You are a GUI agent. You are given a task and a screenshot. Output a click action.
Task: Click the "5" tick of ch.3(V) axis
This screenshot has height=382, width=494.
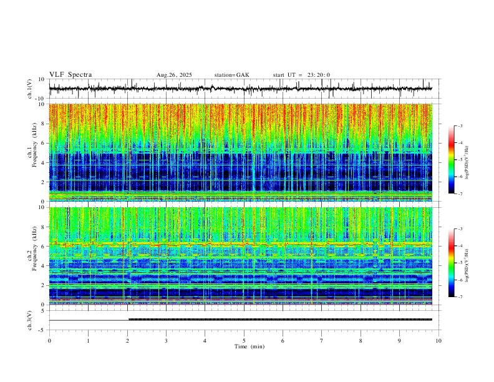(43, 311)
